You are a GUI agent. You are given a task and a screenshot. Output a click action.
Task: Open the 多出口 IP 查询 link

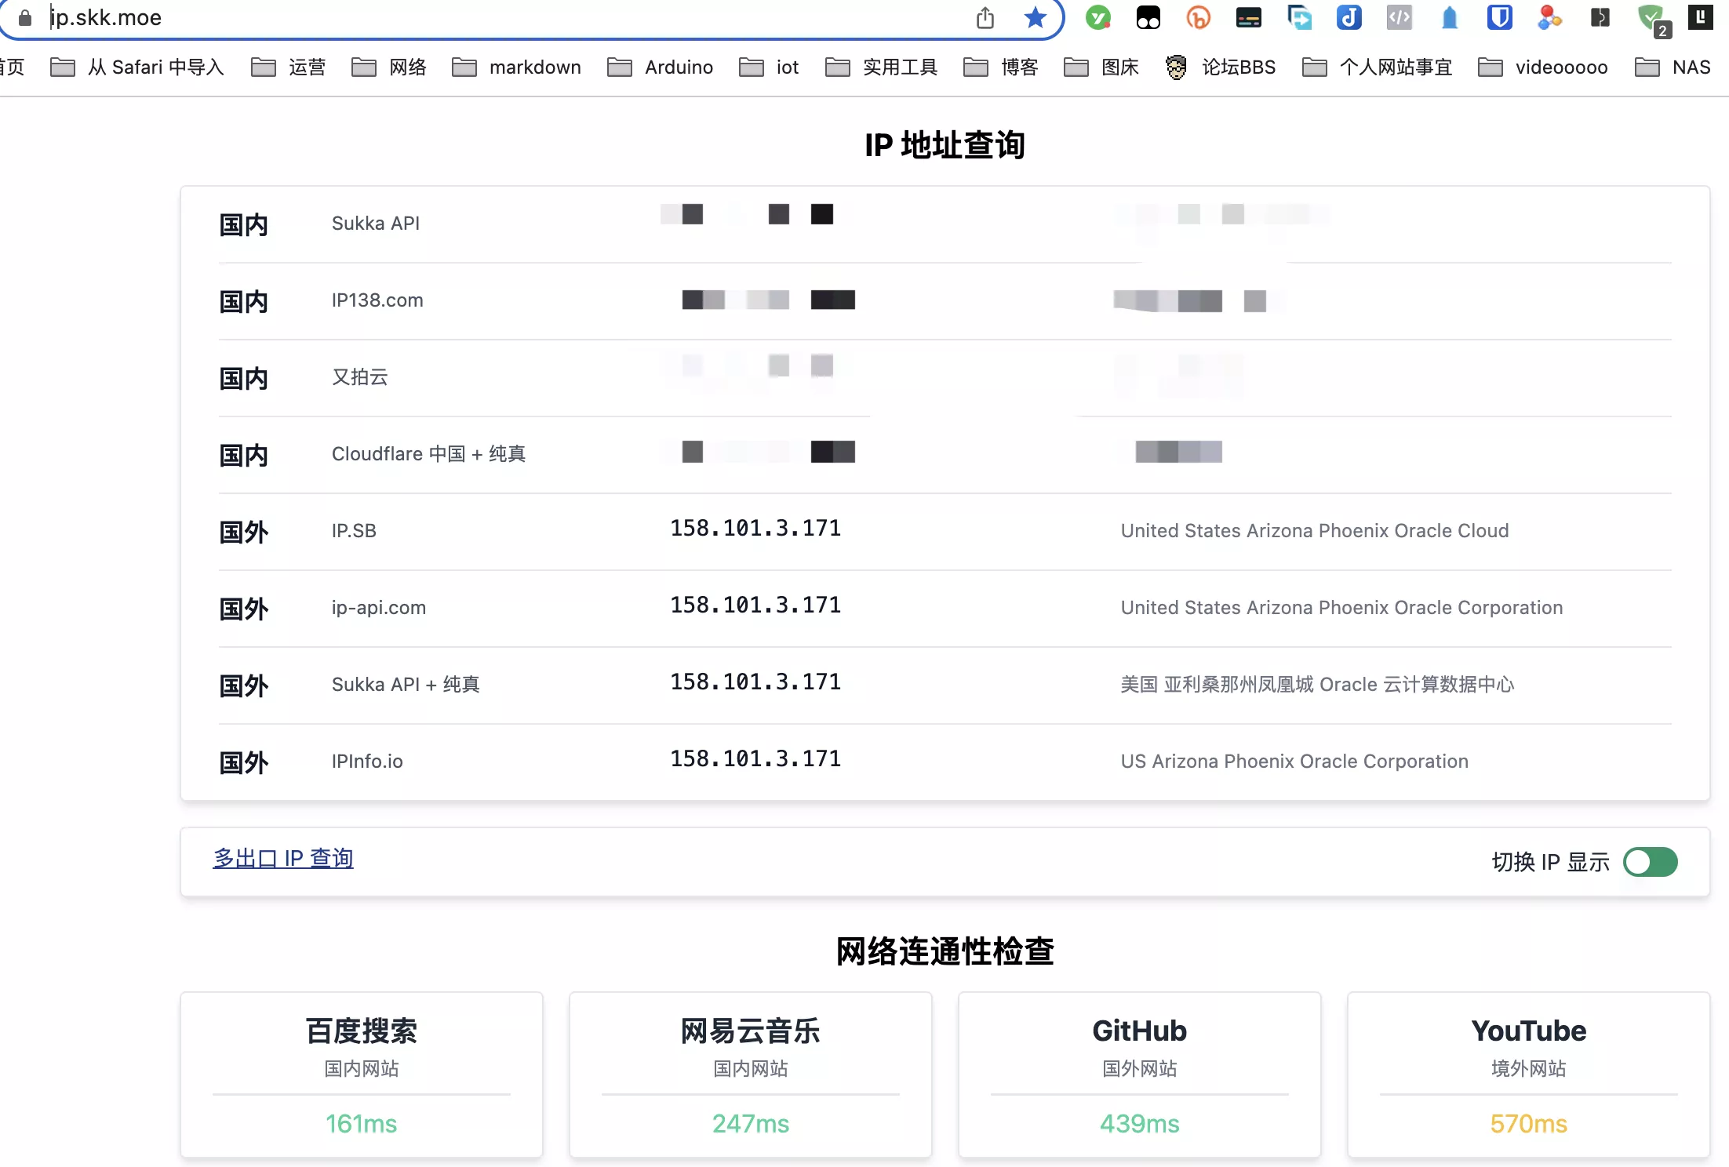point(283,858)
